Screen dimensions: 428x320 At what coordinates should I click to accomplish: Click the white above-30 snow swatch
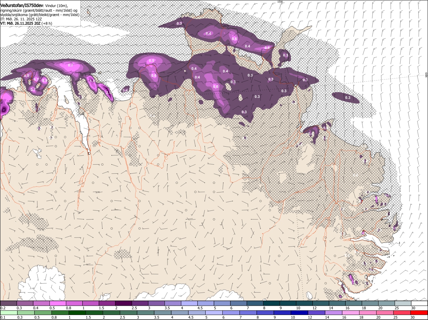coord(419,303)
